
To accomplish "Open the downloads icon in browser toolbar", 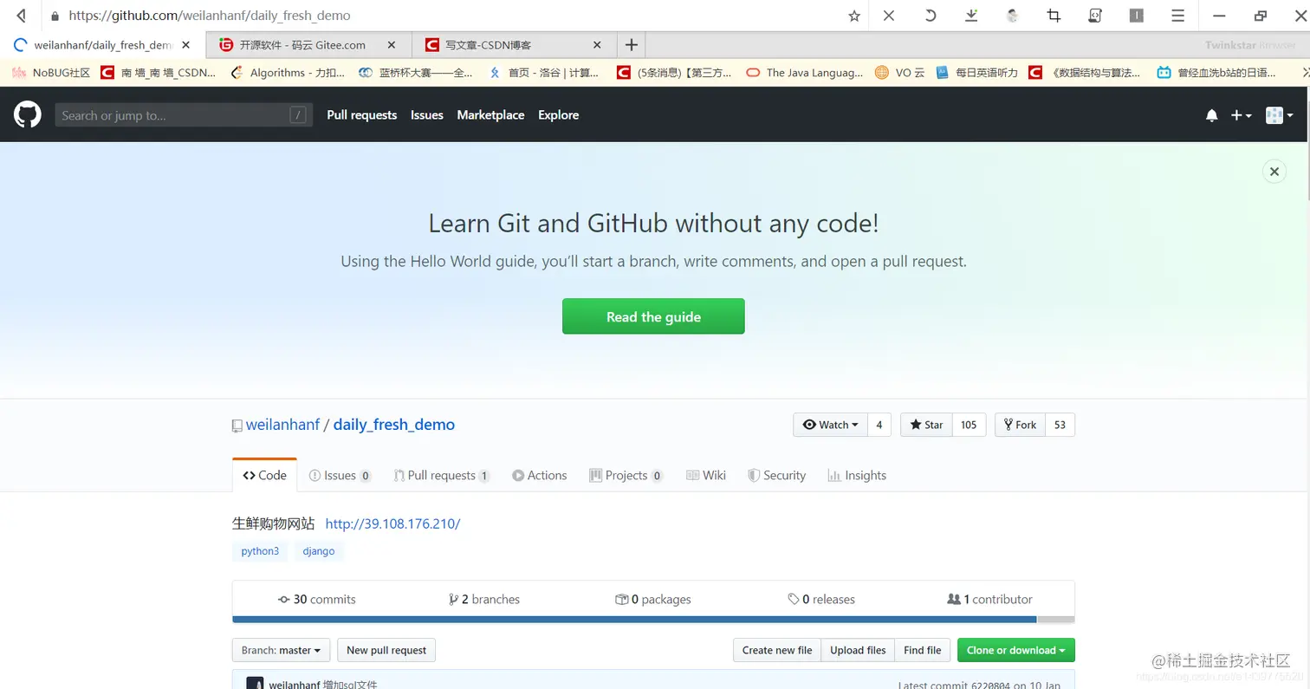I will click(971, 16).
